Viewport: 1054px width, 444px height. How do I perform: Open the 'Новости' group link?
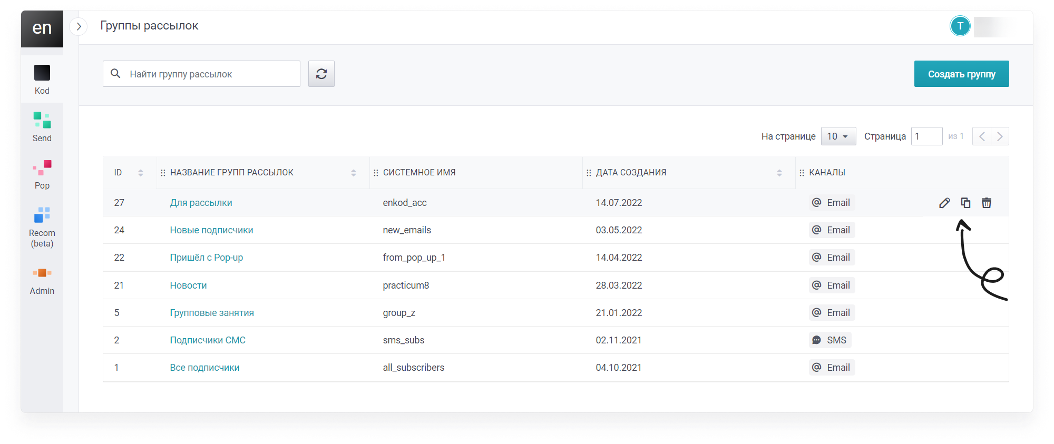coord(188,285)
